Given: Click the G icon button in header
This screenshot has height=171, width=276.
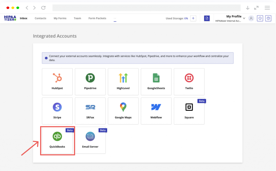Looking at the screenshot, I should click(260, 18).
